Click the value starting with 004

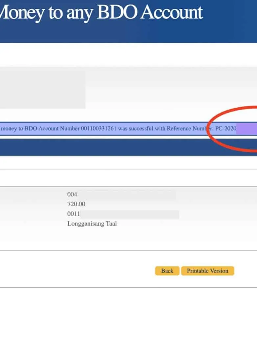click(72, 194)
